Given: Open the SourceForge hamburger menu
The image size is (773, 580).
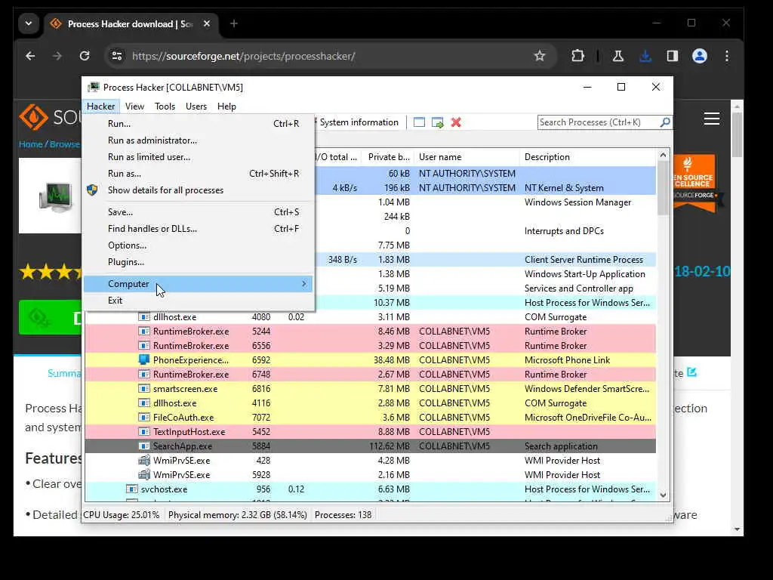Looking at the screenshot, I should click(x=711, y=119).
